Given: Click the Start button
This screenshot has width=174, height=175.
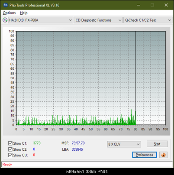Looking at the screenshot, I should [x=157, y=144].
